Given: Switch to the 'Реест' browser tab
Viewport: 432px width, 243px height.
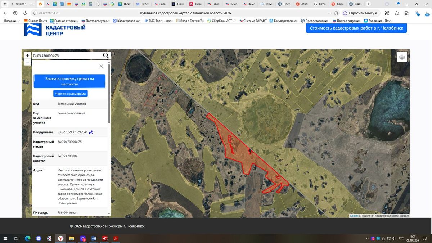Looking at the screenshot, I should coord(143,4).
